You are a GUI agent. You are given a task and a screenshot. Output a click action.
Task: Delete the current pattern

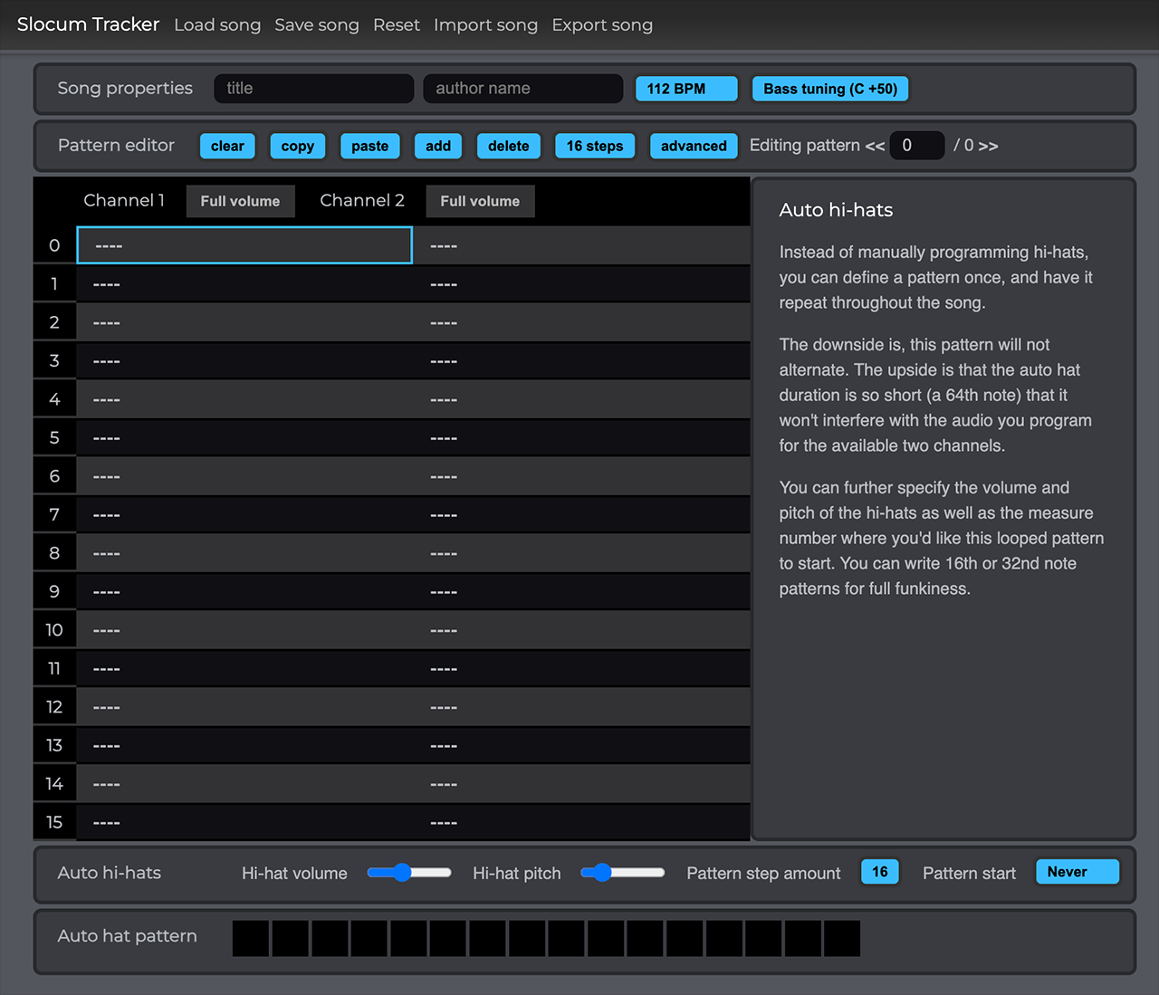(509, 146)
